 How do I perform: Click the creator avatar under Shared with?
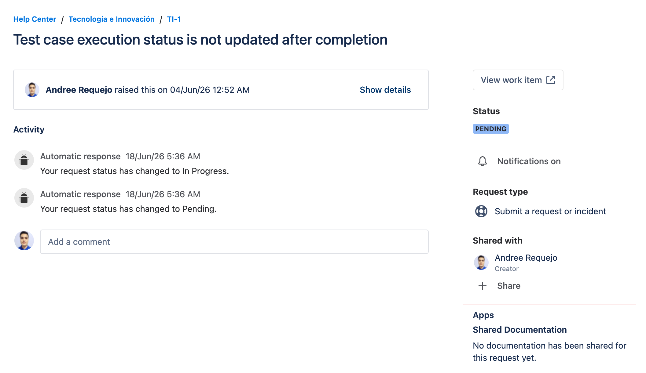pyautogui.click(x=481, y=263)
